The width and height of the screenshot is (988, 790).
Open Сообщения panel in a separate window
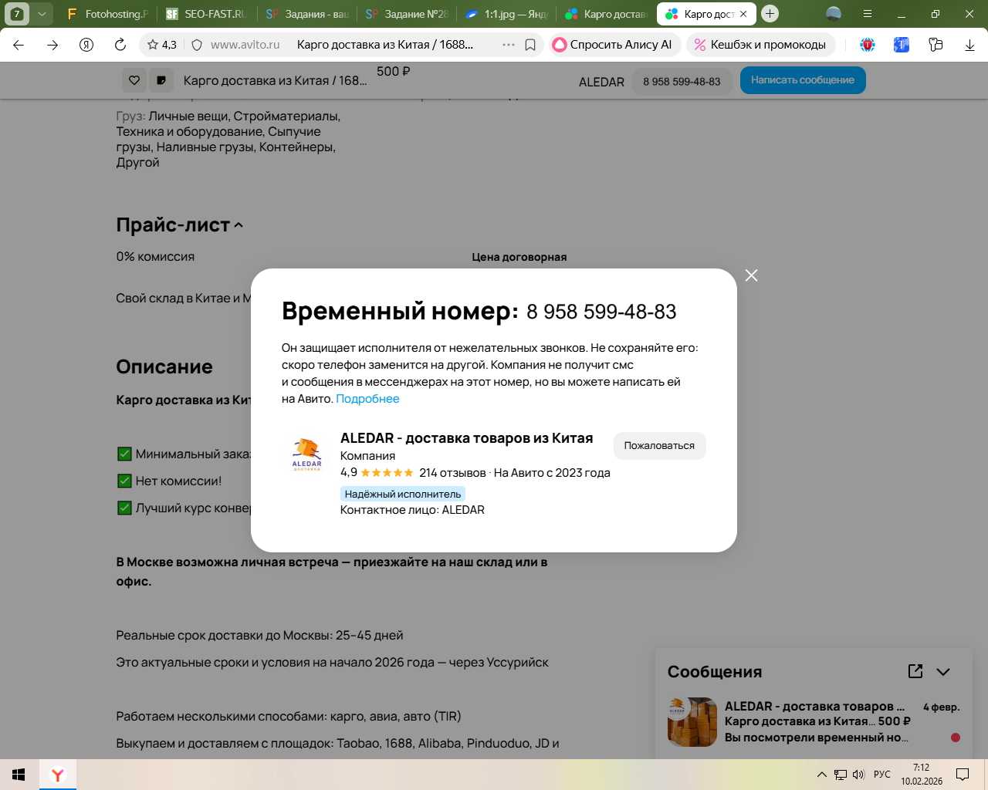point(915,671)
